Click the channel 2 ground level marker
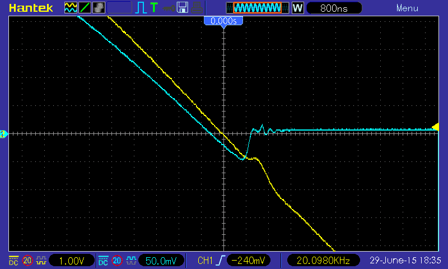448x269 pixels. coord(3,134)
